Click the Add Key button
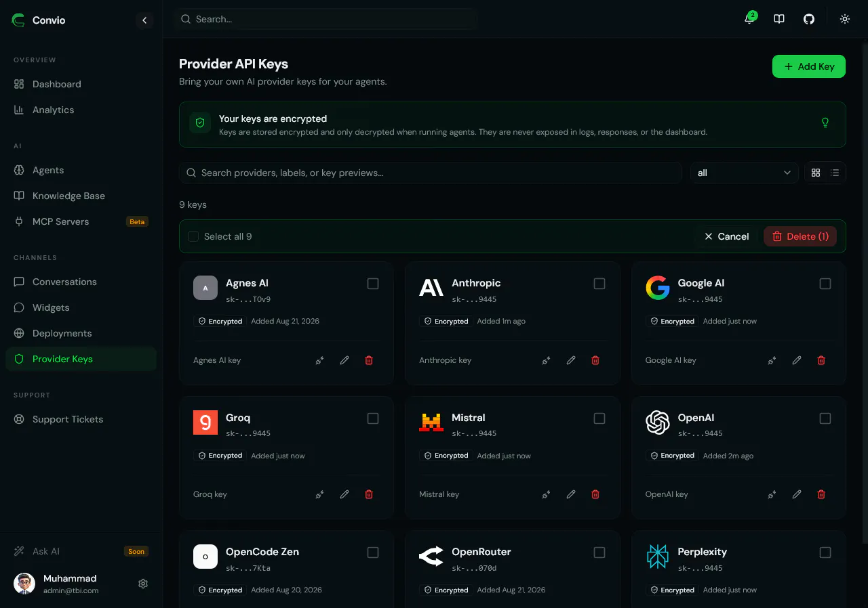 tap(809, 66)
